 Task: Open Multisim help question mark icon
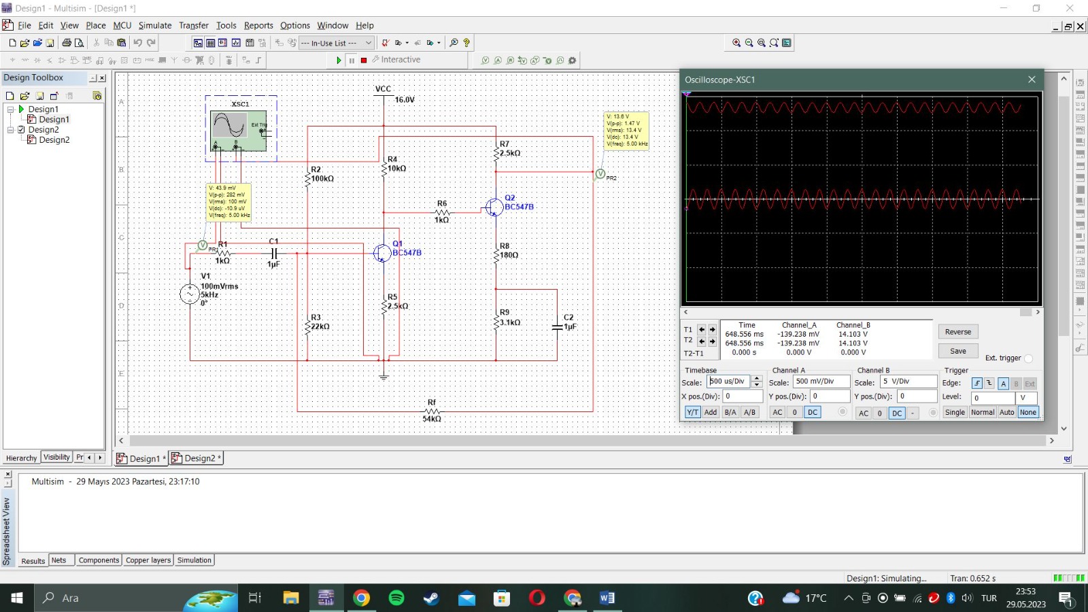(x=466, y=43)
